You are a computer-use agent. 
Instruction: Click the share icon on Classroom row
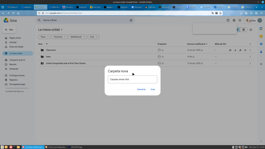(x=230, y=50)
